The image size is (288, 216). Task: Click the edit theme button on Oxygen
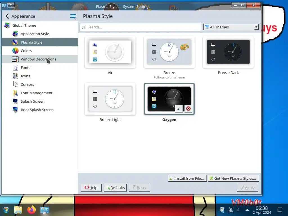(179, 109)
